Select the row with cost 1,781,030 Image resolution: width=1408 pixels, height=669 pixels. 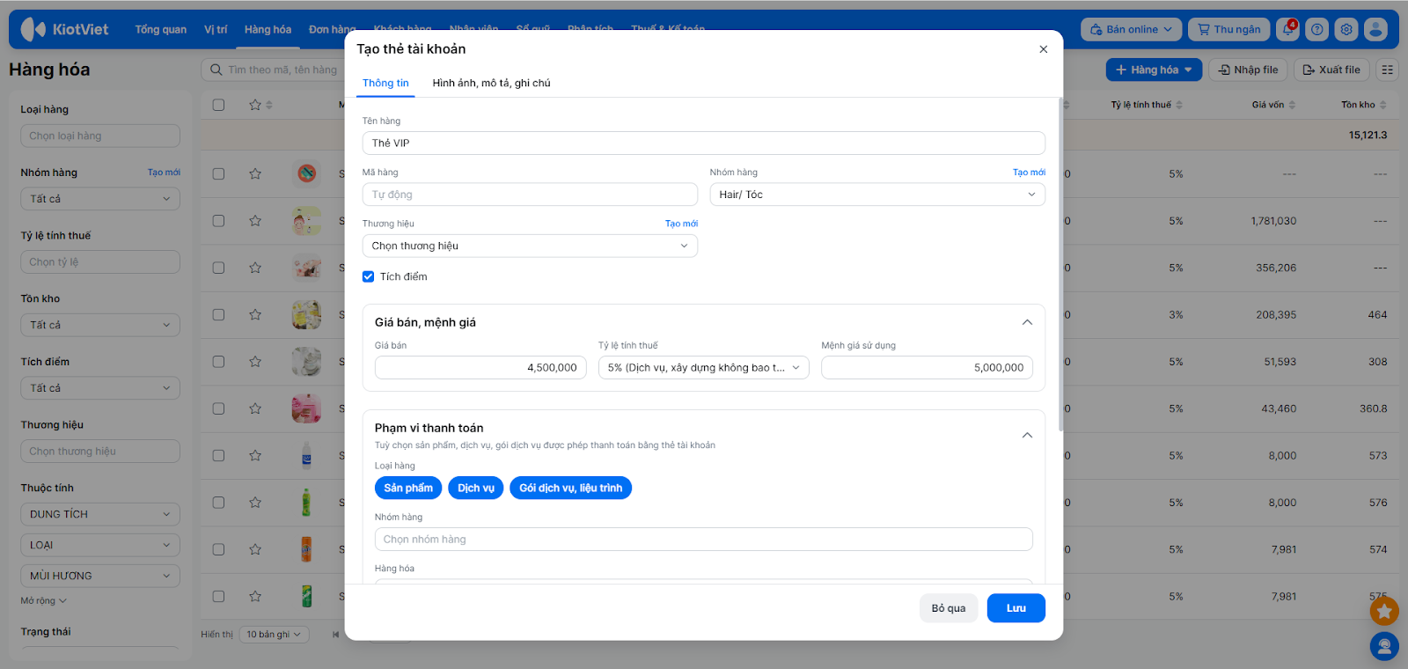pyautogui.click(x=218, y=221)
